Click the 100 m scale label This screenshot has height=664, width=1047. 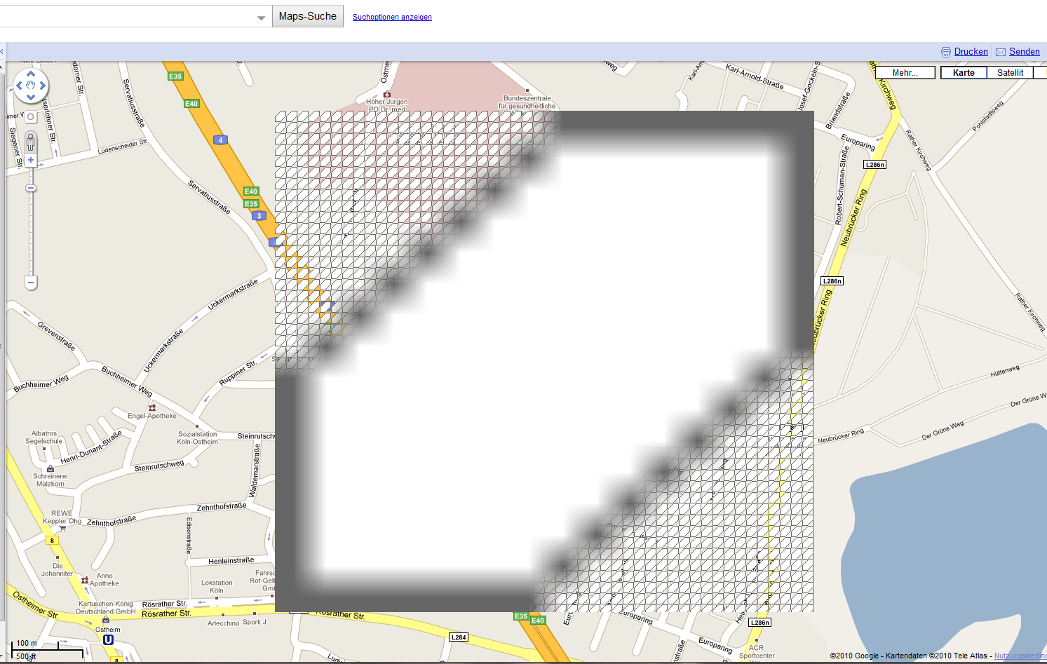(x=27, y=643)
